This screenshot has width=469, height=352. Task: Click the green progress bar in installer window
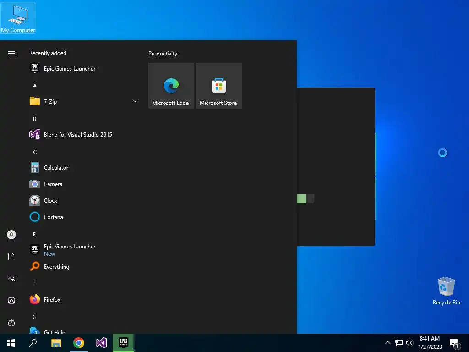click(x=301, y=199)
